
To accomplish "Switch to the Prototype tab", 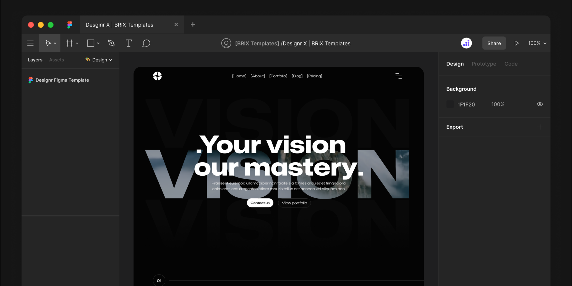I will pos(484,64).
